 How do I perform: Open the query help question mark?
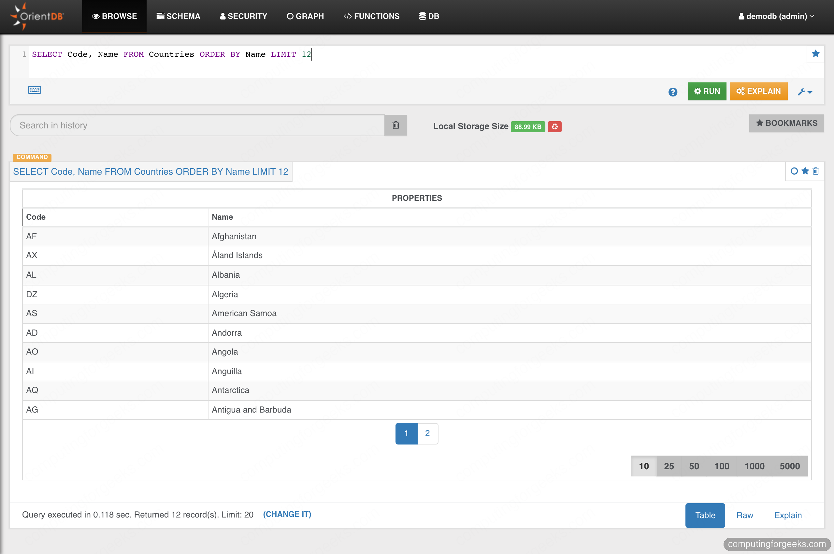(x=672, y=92)
